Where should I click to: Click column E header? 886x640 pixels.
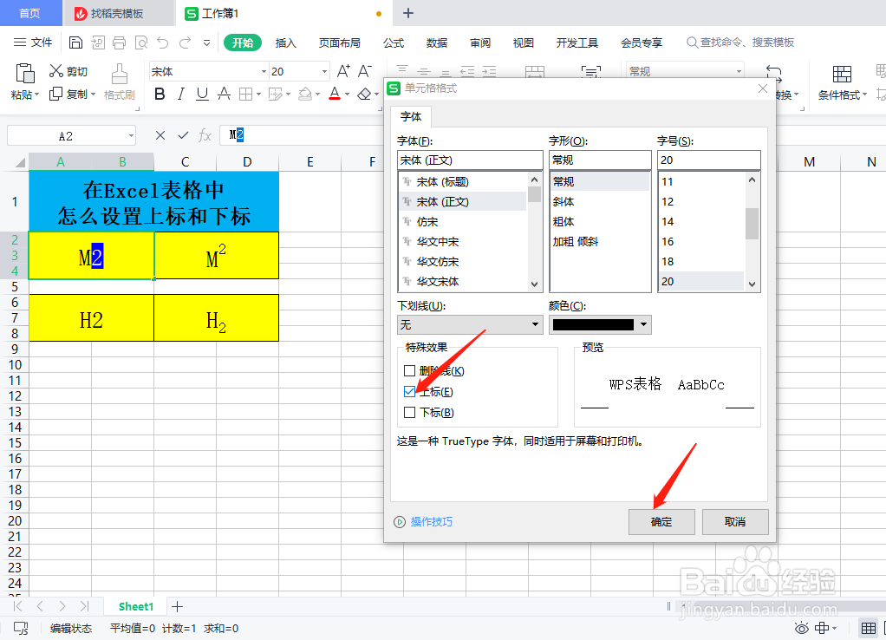[310, 162]
